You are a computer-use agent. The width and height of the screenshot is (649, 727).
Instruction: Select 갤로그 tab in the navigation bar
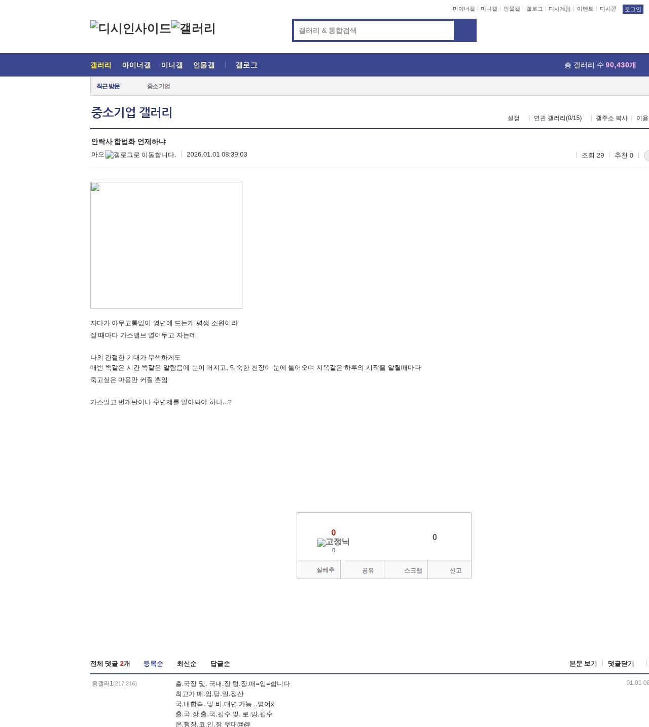pos(246,65)
